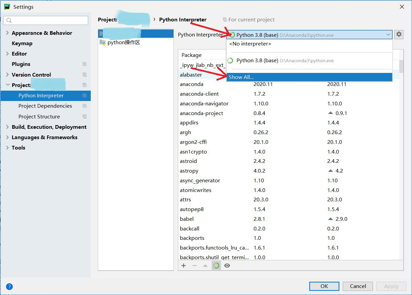
Task: Open the Python Interpreter dropdown arrow
Action: pyautogui.click(x=388, y=34)
